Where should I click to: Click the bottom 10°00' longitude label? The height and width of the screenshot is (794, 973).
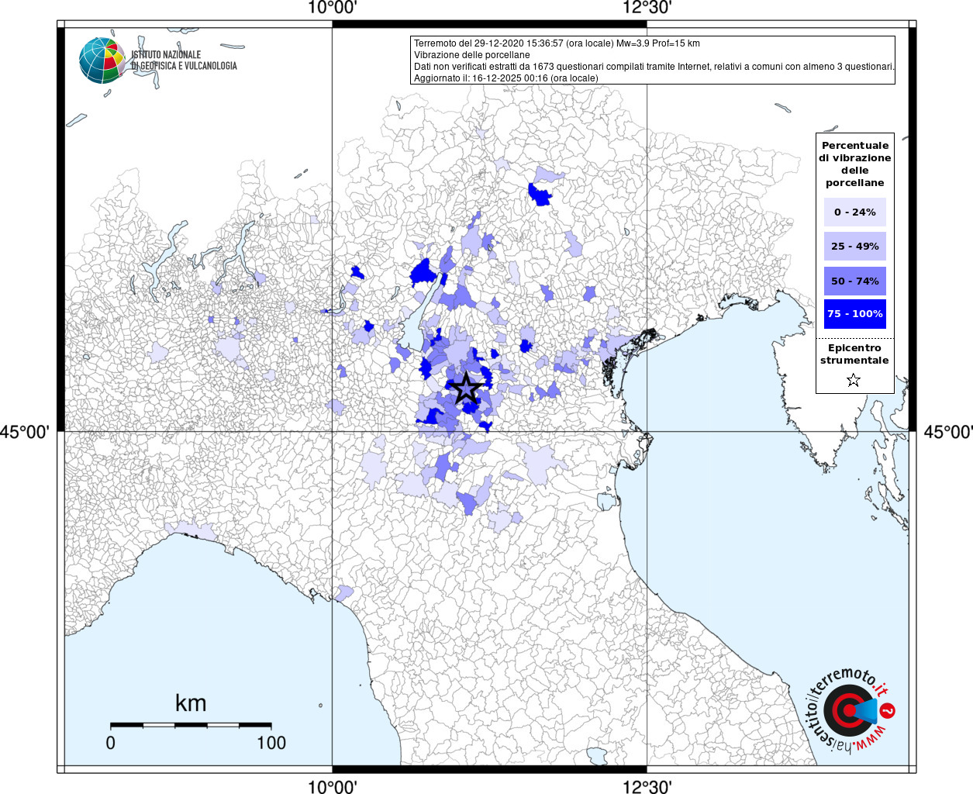point(333,786)
